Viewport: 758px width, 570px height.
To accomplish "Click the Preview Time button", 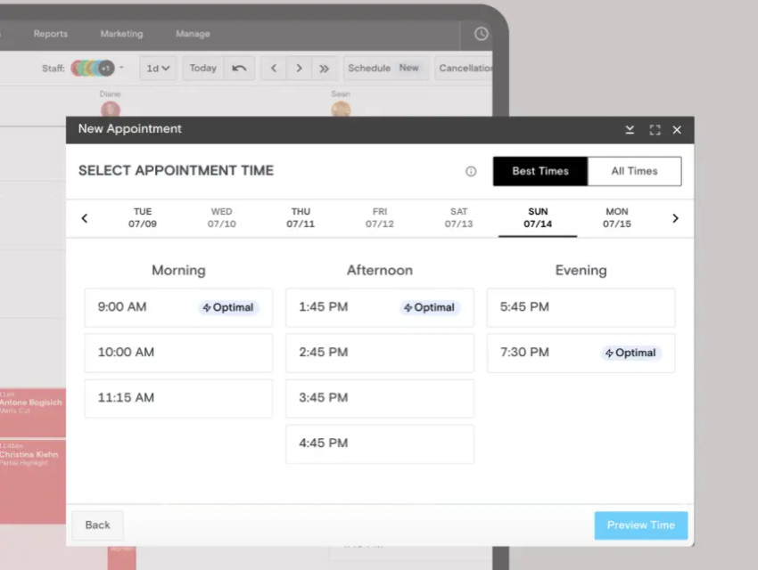I will coord(640,525).
